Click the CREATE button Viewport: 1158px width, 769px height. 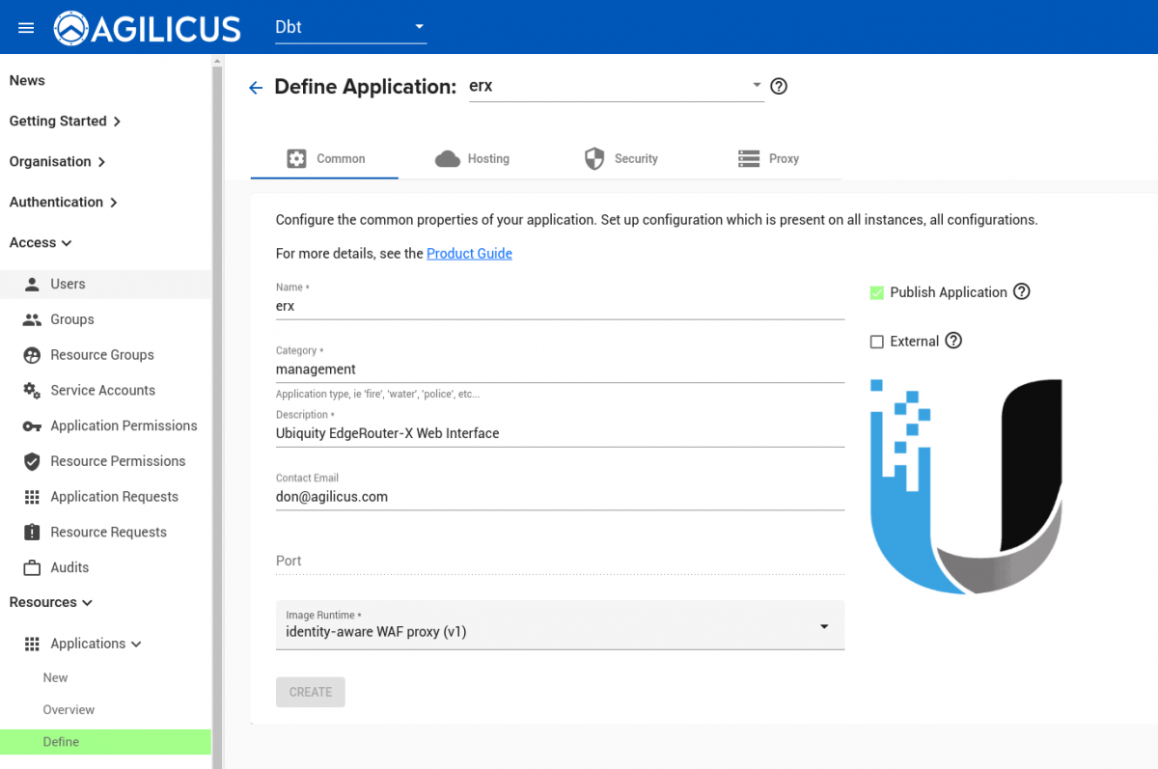click(x=310, y=692)
